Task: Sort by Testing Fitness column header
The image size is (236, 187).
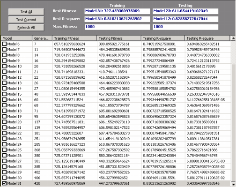Action: (119, 38)
